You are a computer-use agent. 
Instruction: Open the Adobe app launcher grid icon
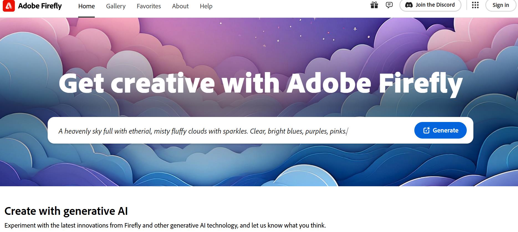[x=476, y=5]
